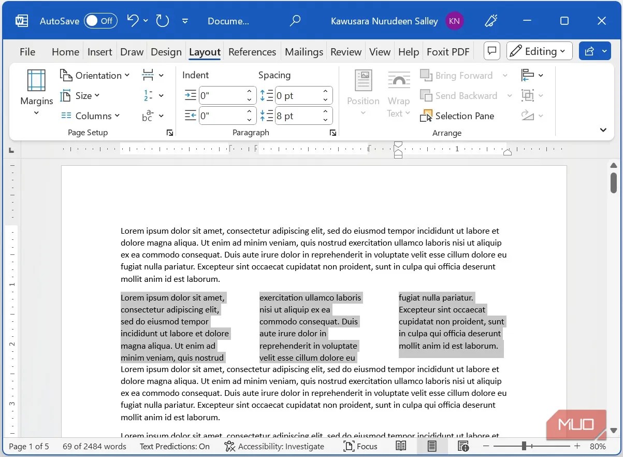Open the Share options dropdown arrow
This screenshot has width=623, height=457.
coord(605,51)
